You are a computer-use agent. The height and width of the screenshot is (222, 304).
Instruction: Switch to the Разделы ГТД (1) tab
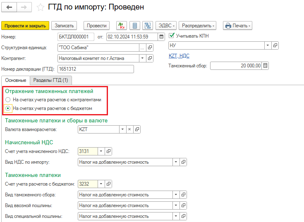[x=50, y=80]
